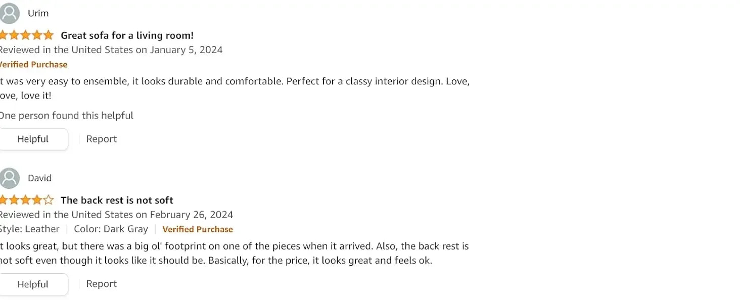Click the "Color: Dark Gray" variant text
Viewport: 740px width, 303px height.
[111, 229]
